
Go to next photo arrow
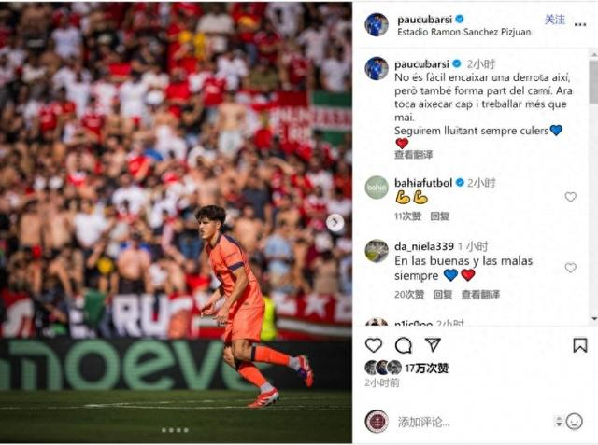coord(335,223)
